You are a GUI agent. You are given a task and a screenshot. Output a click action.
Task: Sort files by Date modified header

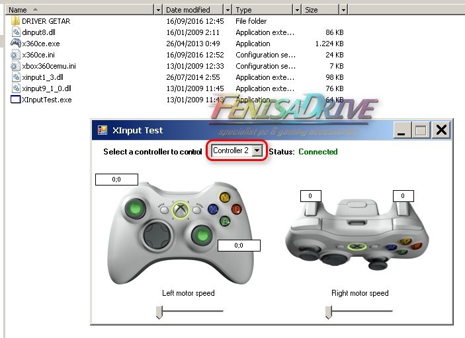pos(193,10)
